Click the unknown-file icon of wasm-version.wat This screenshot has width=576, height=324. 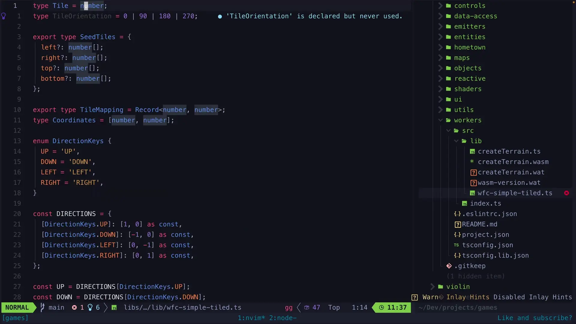[473, 183]
